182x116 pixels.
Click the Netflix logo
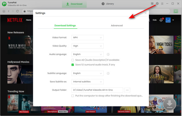[15, 20]
